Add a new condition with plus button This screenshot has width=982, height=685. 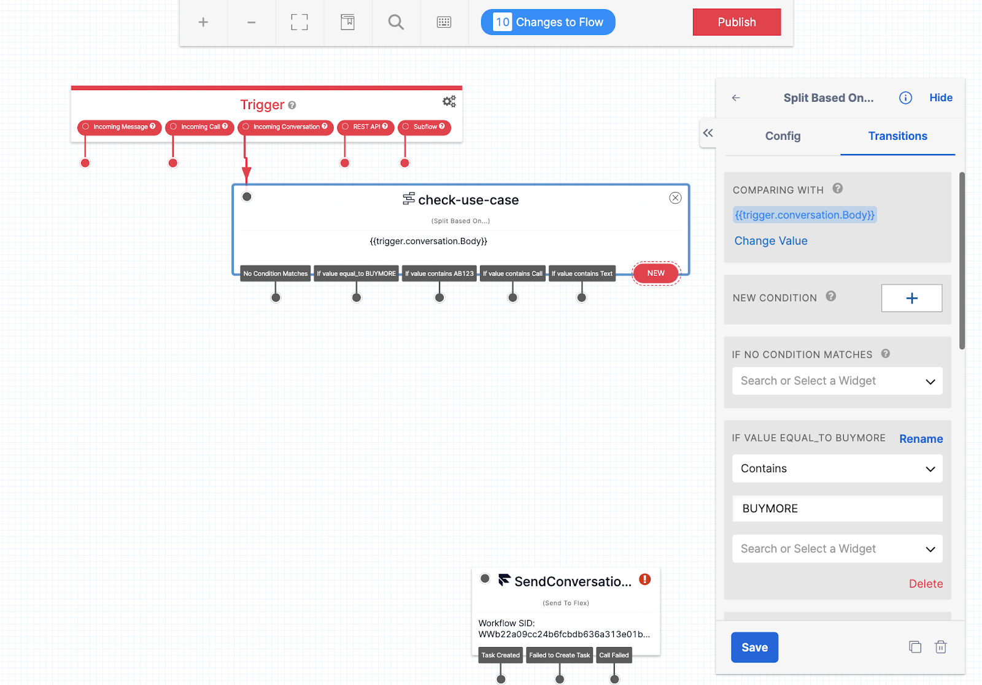click(911, 298)
